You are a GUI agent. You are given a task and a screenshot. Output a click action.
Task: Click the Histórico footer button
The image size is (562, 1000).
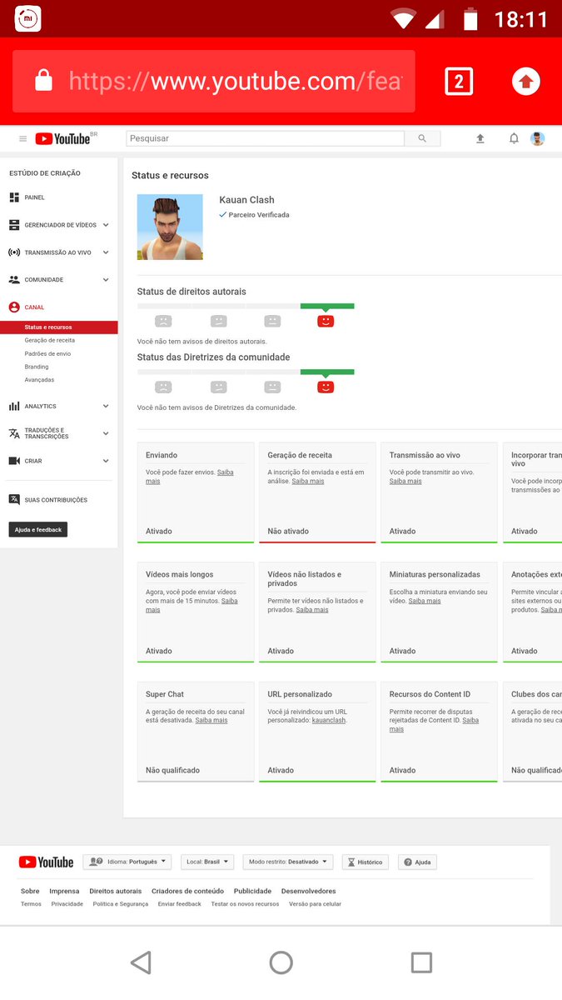tap(366, 862)
